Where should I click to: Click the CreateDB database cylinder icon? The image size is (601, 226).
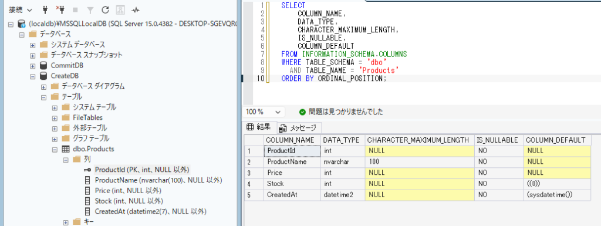click(43, 76)
